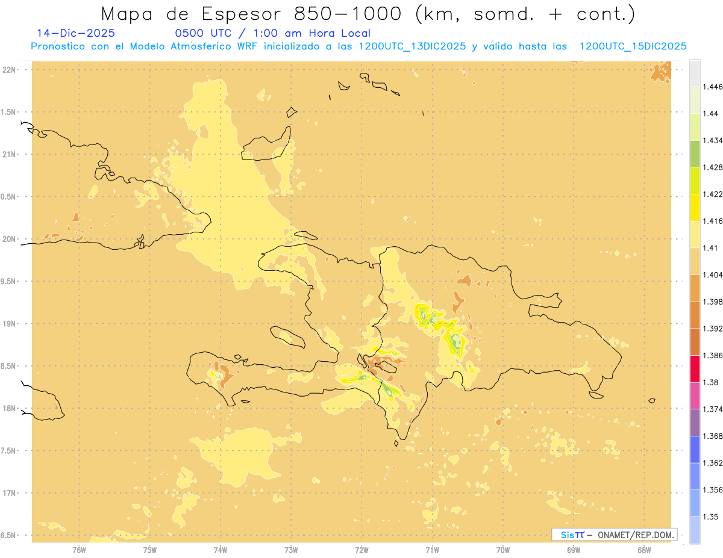Click the '1200UTC_13DIC2025' initialization time text

click(412, 46)
